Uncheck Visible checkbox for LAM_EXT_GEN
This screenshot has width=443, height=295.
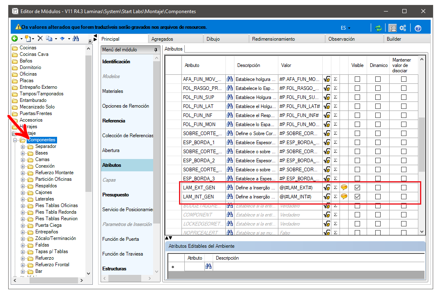click(357, 187)
